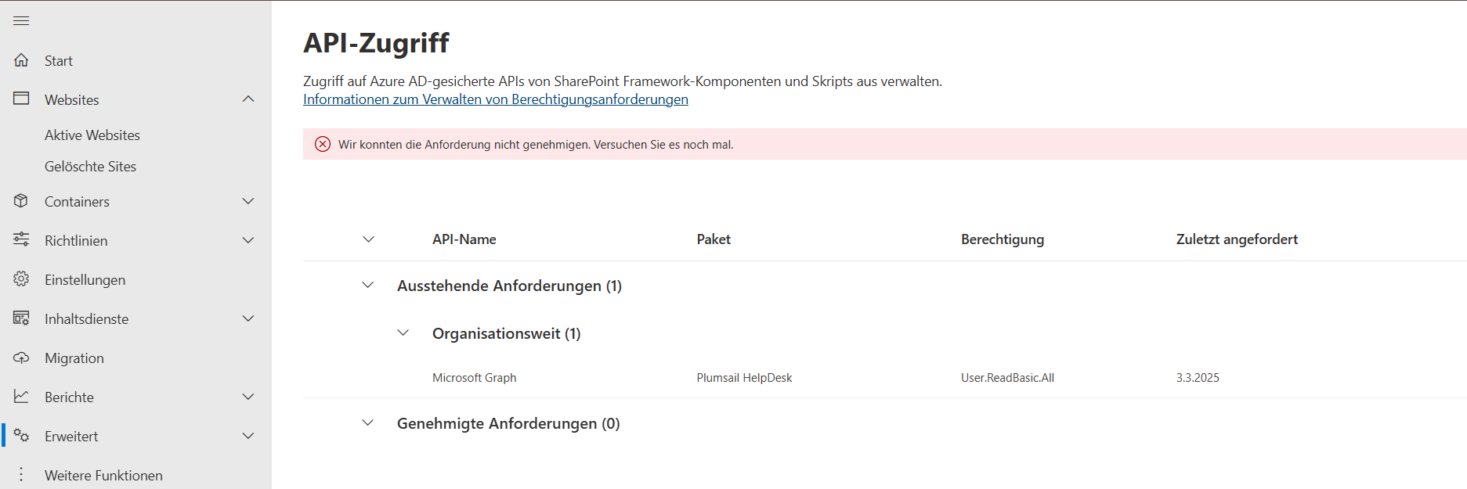Image resolution: width=1467 pixels, height=489 pixels.
Task: Sort by the Zuletzt angefordert column
Action: [1237, 239]
